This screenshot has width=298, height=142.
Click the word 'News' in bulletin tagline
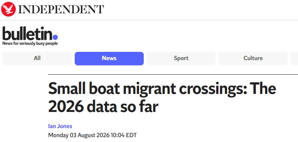(x=6, y=44)
